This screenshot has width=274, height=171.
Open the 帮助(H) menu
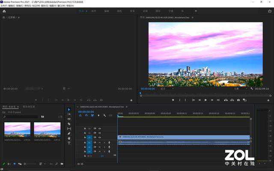tap(70, 6)
